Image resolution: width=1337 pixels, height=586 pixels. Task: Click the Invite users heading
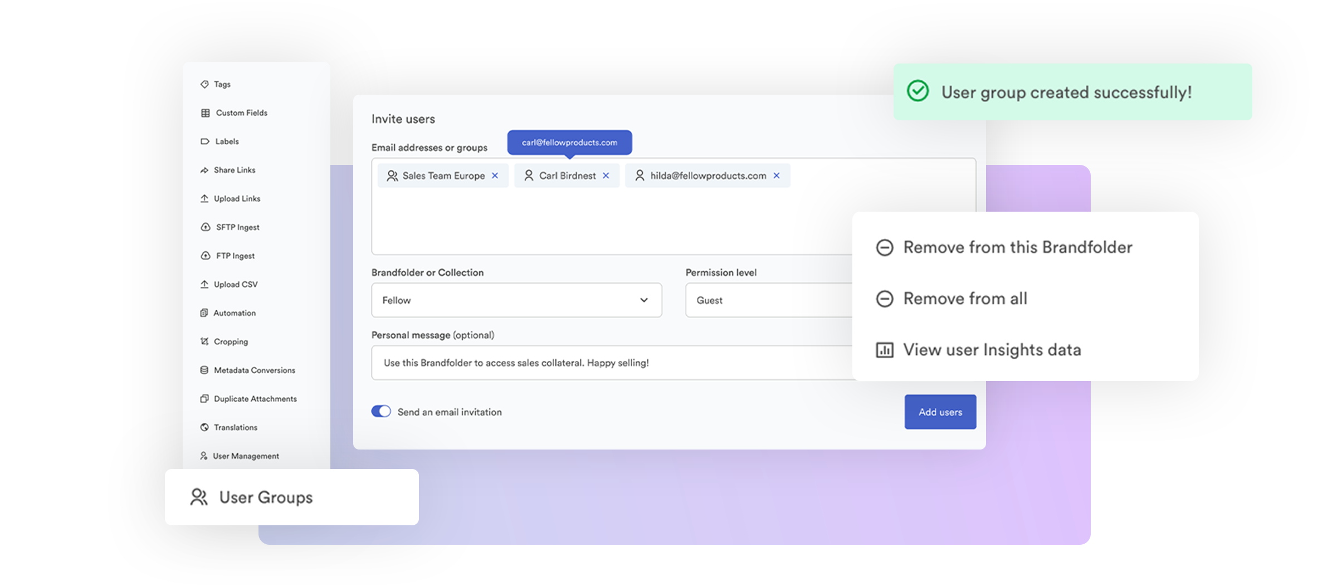403,119
